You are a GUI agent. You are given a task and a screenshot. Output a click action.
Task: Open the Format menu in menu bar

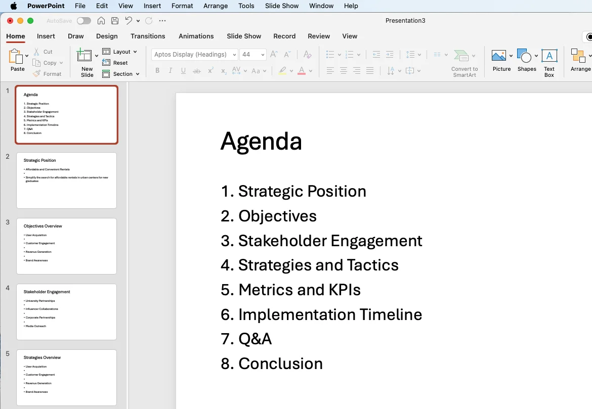(x=182, y=6)
